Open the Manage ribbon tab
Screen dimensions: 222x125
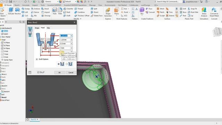(92, 5)
